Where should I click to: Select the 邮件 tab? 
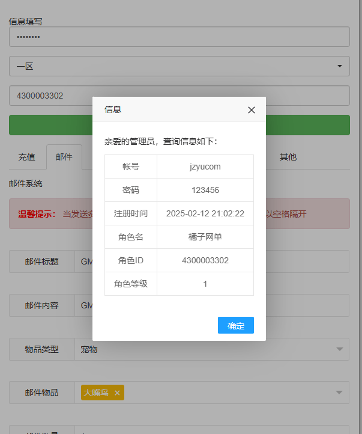(64, 157)
